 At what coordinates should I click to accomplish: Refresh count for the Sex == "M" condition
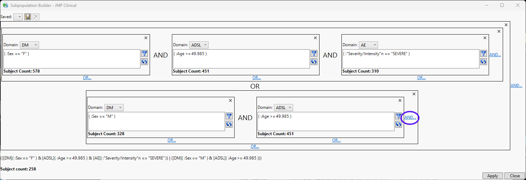tap(229, 124)
